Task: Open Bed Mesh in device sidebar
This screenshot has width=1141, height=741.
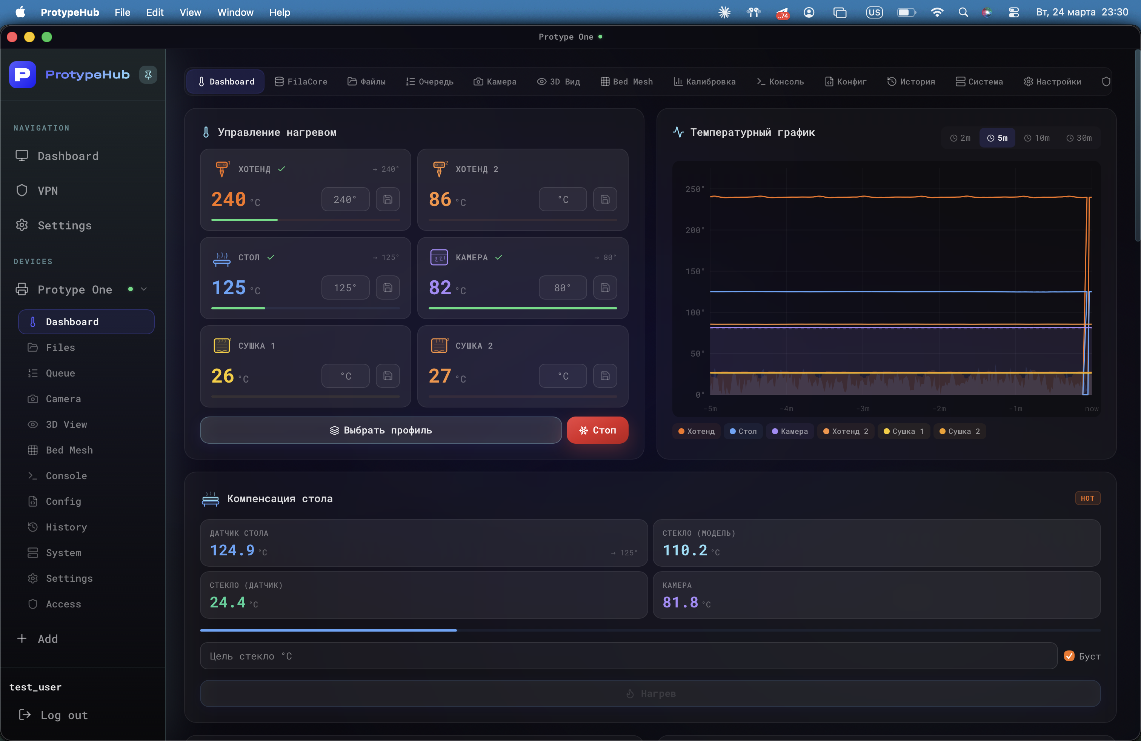Action: 69,450
